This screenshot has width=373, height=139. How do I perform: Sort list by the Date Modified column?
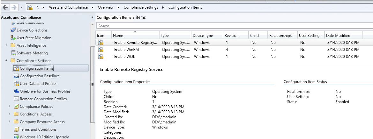click(x=338, y=36)
